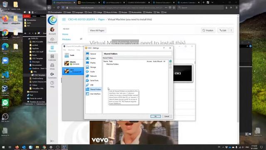Open Audio settings category
The height and width of the screenshot is (150, 266).
[92, 72]
